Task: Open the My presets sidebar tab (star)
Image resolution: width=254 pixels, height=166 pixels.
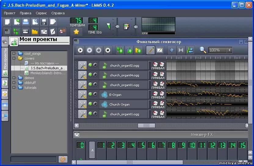Action: pos(5,94)
